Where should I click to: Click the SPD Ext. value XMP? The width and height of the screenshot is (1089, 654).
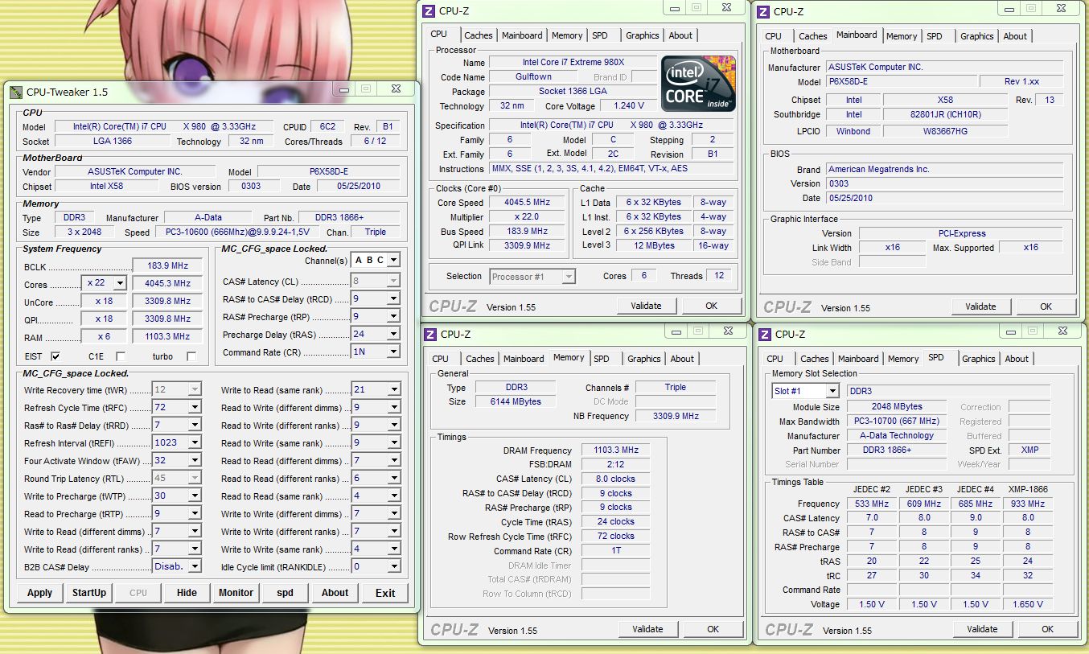coord(1029,450)
